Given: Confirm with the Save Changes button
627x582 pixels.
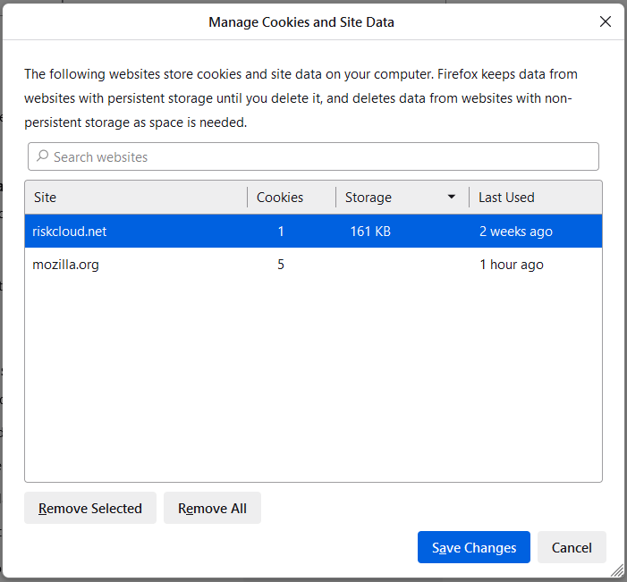Looking at the screenshot, I should 473,547.
